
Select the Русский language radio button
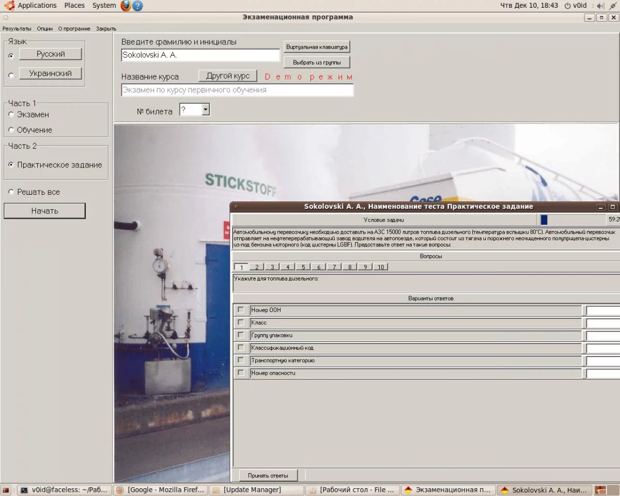[11, 56]
